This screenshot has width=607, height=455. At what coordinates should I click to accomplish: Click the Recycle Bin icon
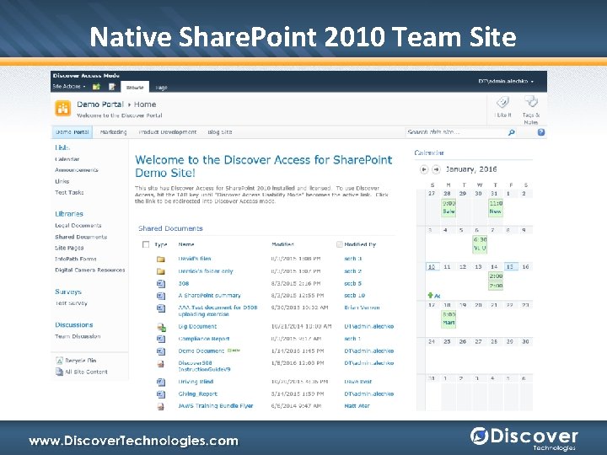(59, 361)
